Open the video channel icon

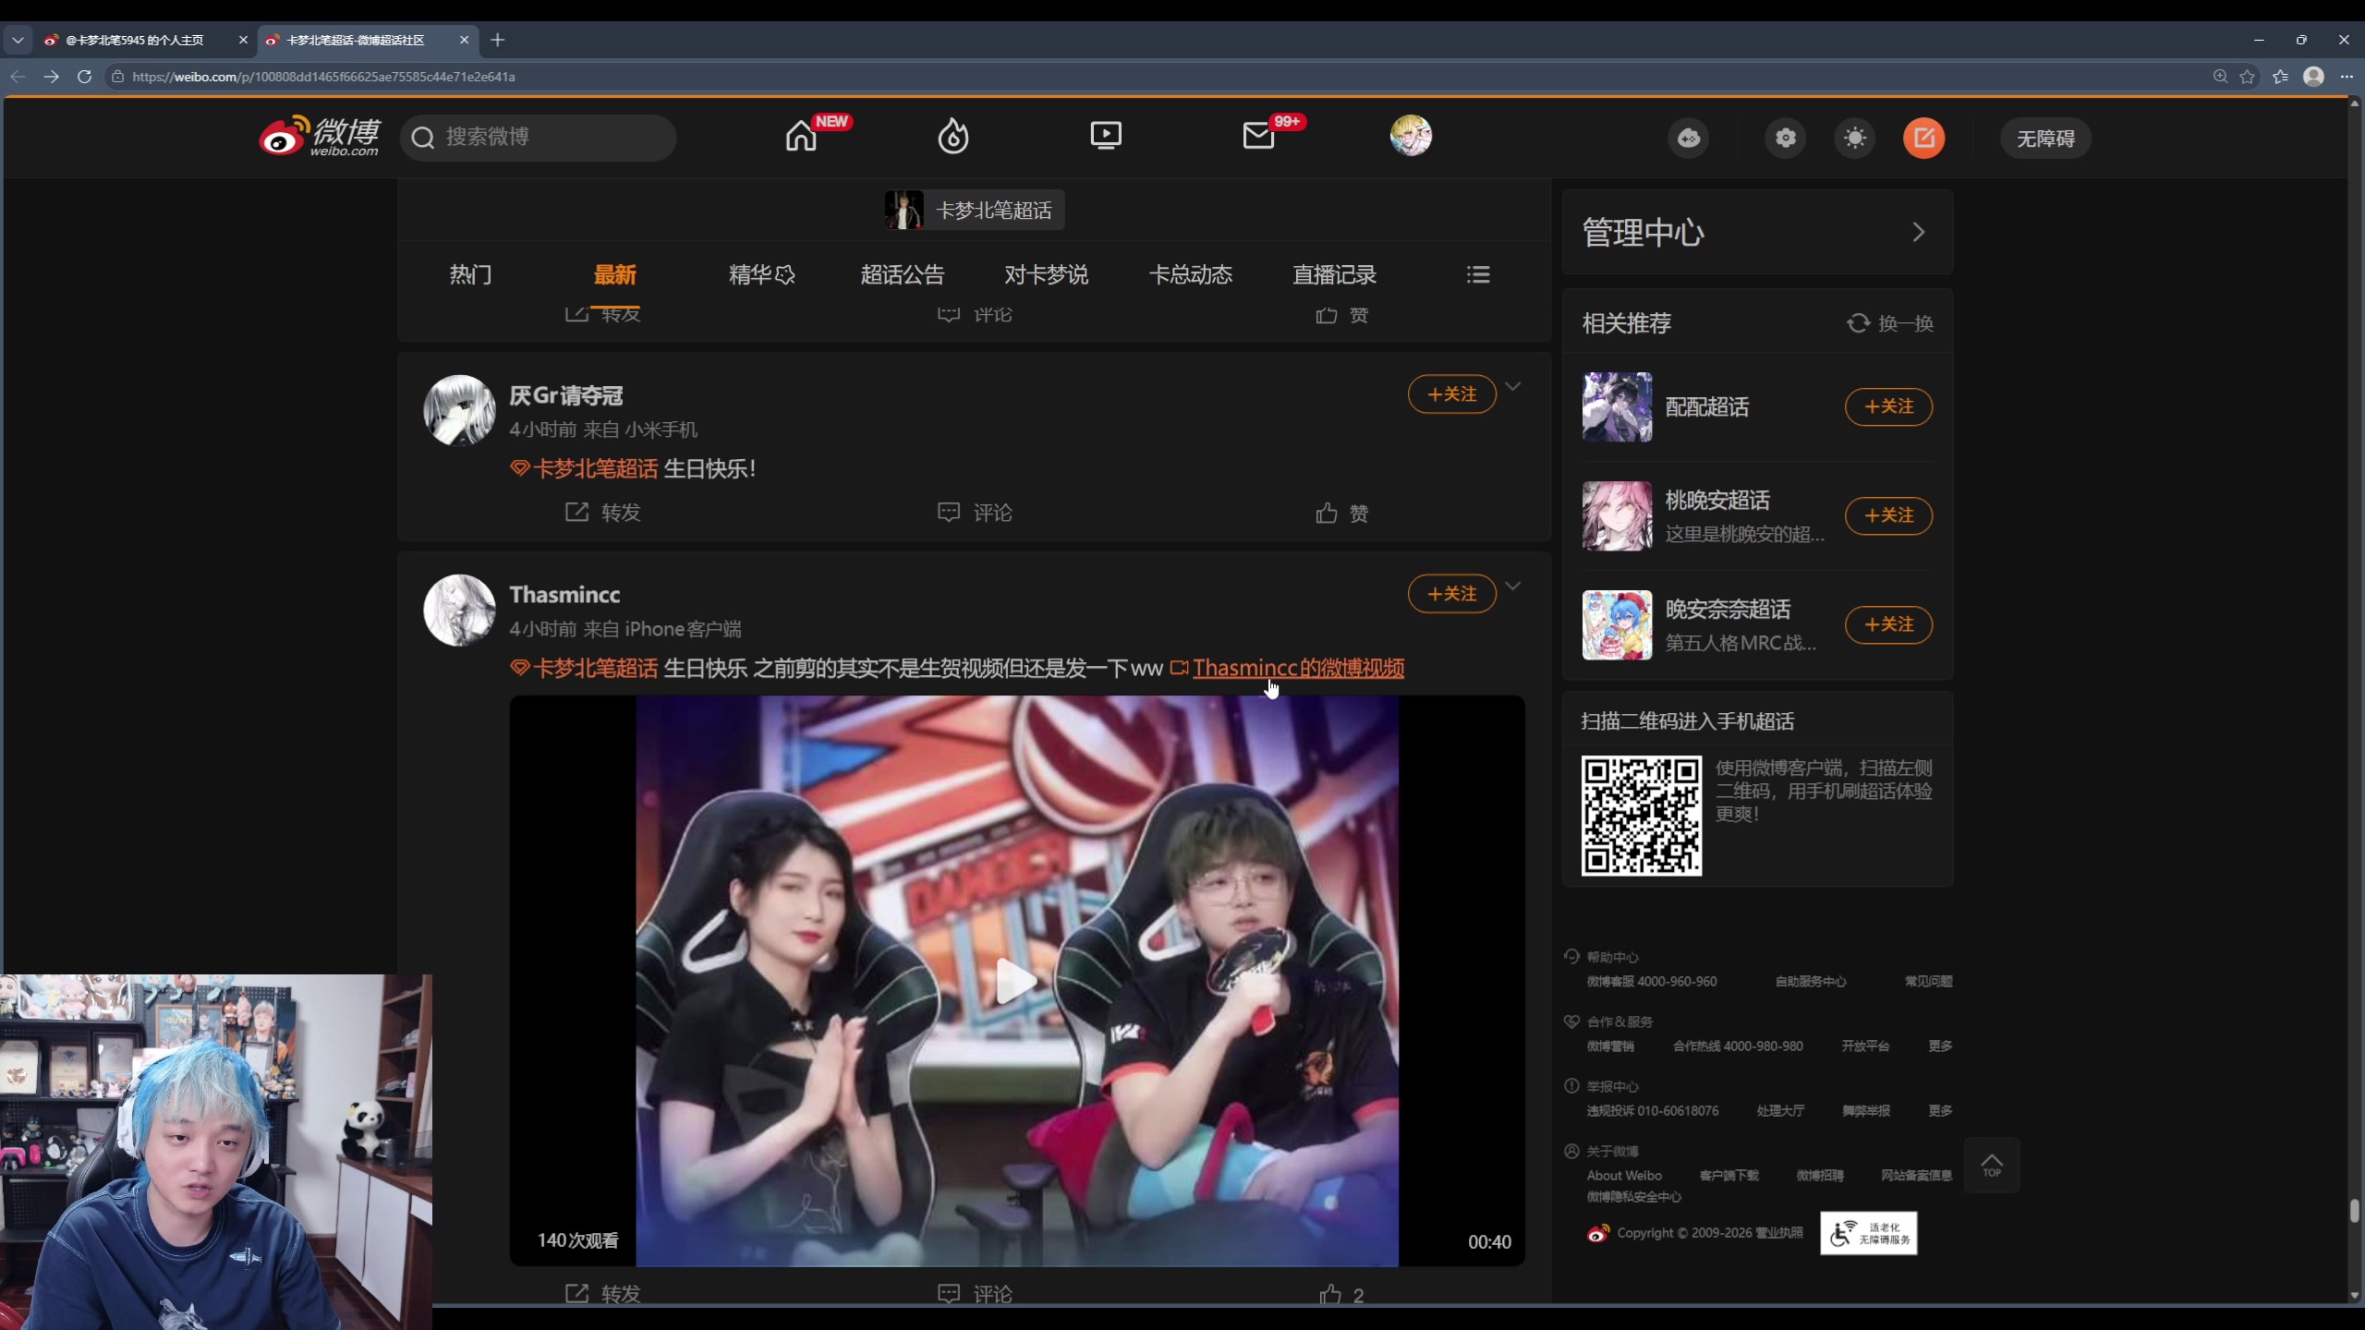tap(1106, 137)
